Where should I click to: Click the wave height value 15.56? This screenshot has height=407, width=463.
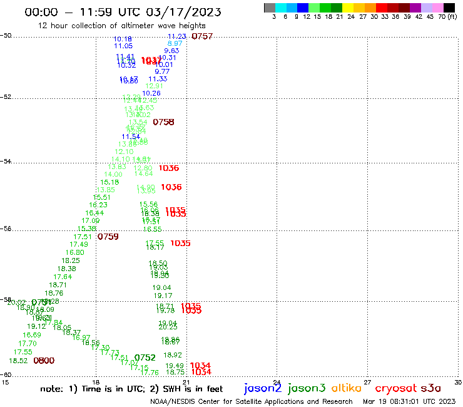(148, 204)
